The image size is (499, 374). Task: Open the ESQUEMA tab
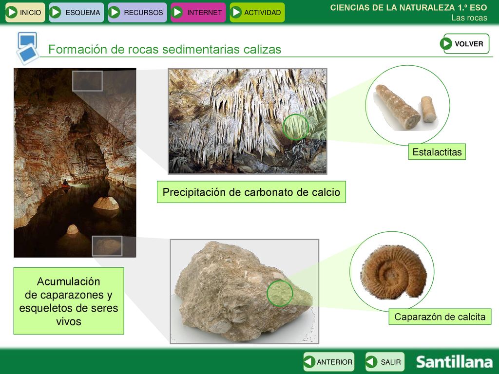pyautogui.click(x=77, y=12)
